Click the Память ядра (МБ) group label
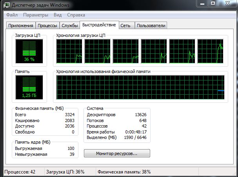Image resolution: width=238 pixels, height=177 pixels. tap(33, 142)
